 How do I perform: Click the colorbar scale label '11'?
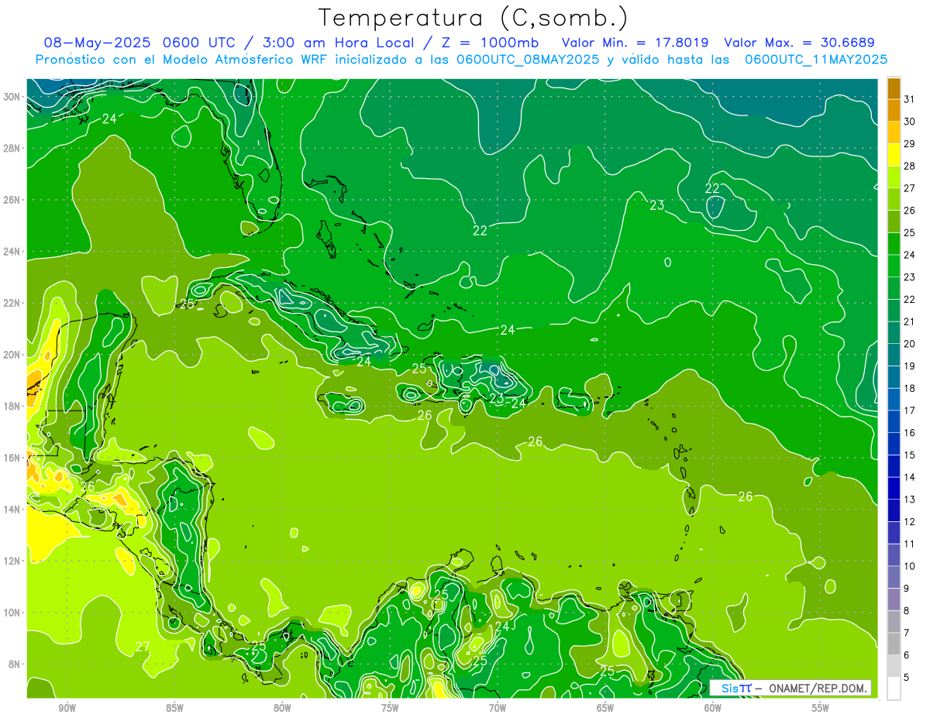click(910, 544)
